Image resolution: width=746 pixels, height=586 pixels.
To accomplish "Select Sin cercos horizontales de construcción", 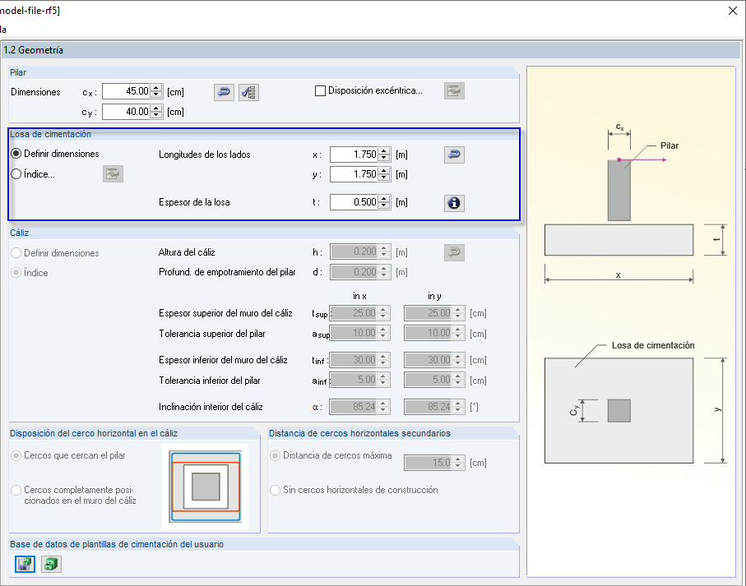I will [275, 490].
